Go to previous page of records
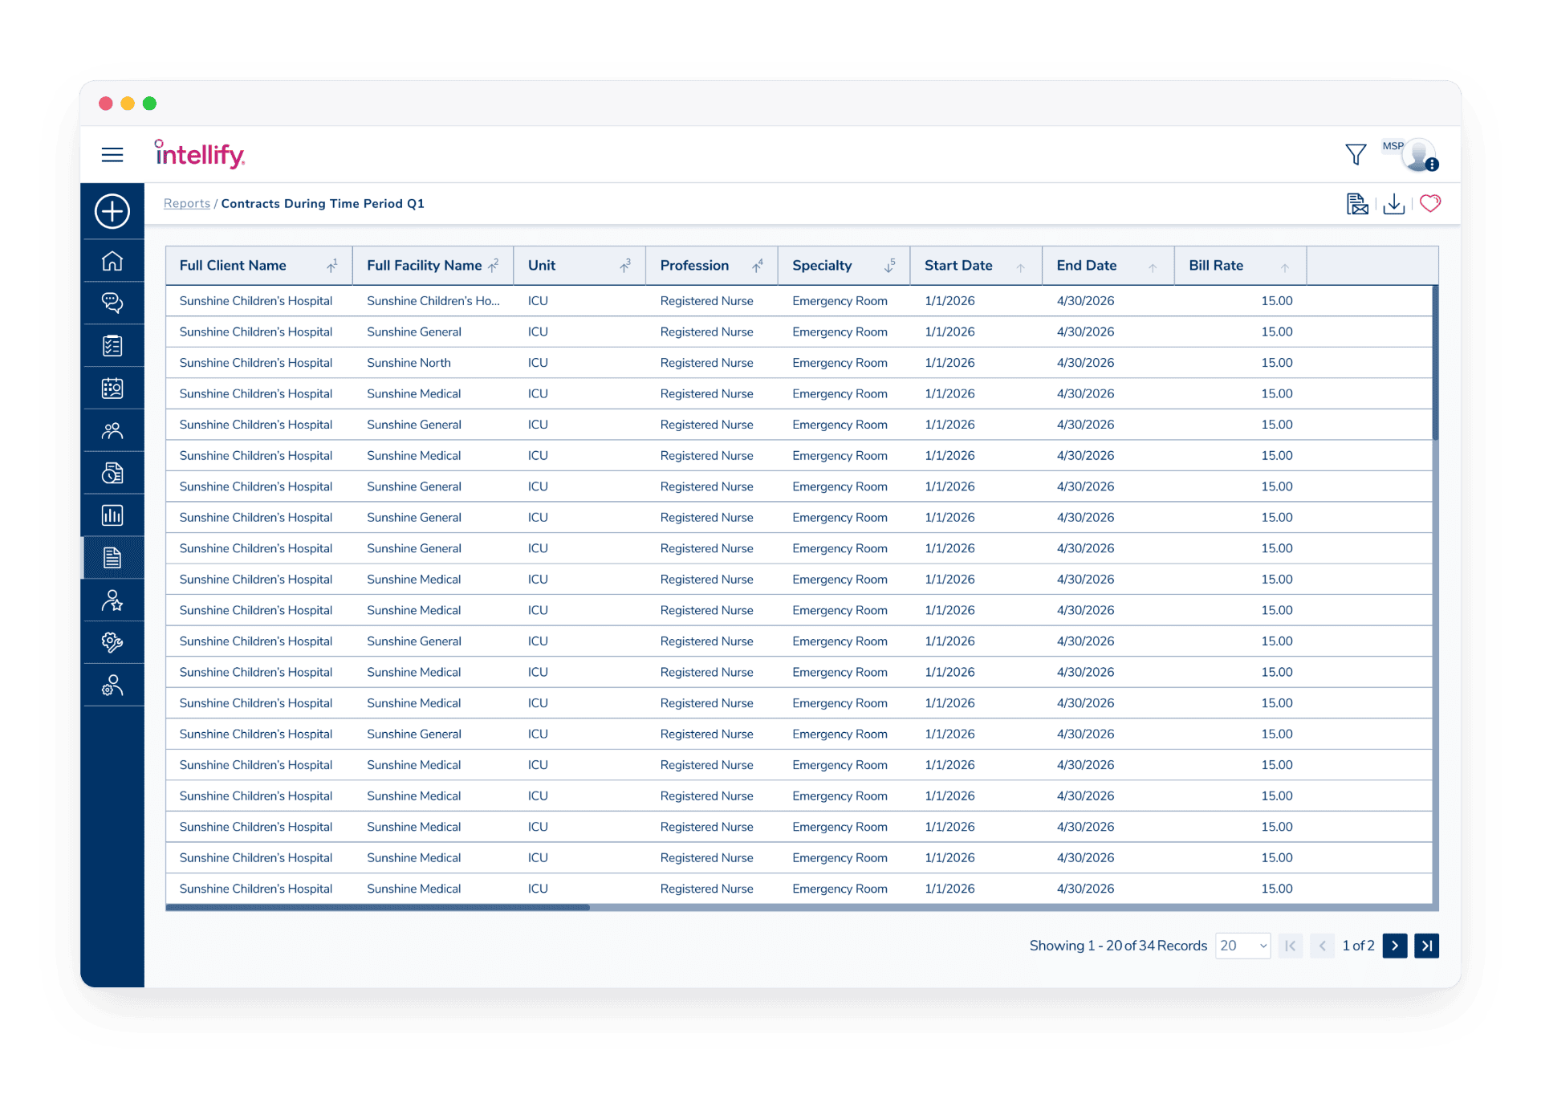The height and width of the screenshot is (1115, 1541). point(1322,946)
